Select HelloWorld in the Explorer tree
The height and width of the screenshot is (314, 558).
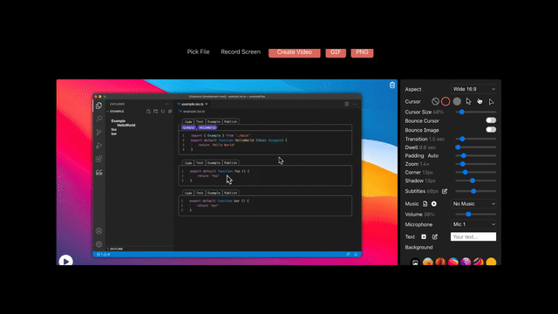coord(126,126)
